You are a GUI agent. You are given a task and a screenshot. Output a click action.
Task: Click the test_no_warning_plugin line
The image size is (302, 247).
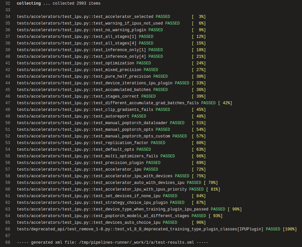point(111,30)
